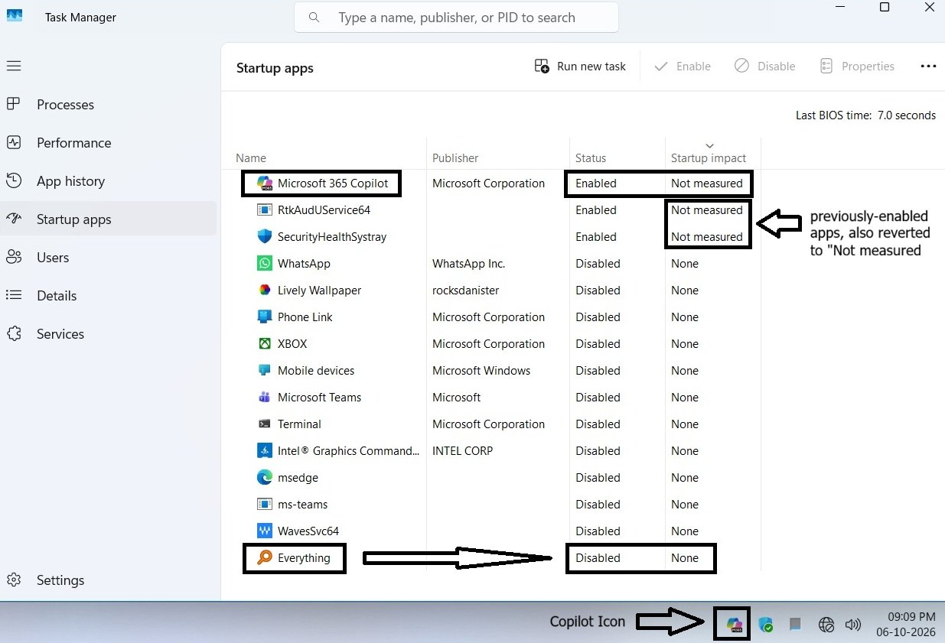945x643 pixels.
Task: Select the SecurityHealthSystray shield icon
Action: (265, 237)
